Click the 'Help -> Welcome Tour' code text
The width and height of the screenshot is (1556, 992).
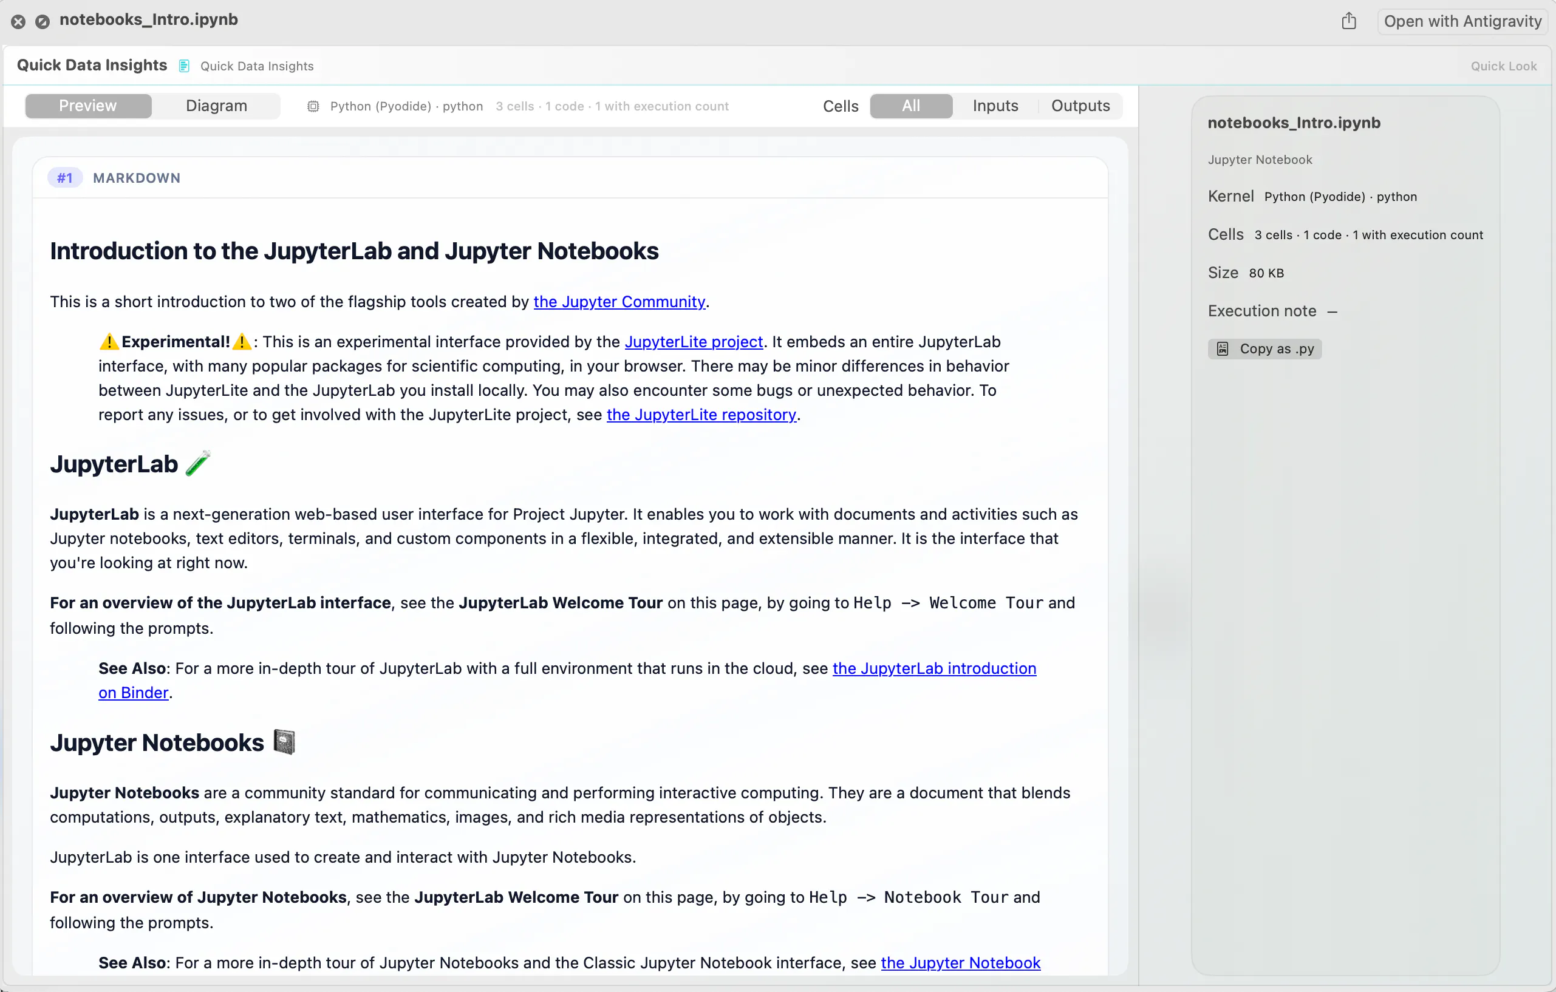coord(948,603)
